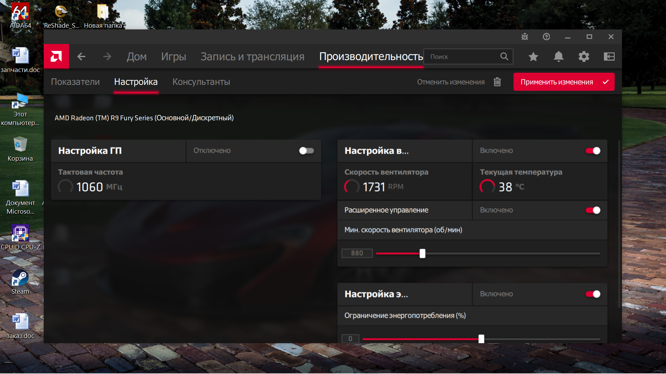
Task: Click the sidebar panel toggle icon
Action: pos(609,56)
